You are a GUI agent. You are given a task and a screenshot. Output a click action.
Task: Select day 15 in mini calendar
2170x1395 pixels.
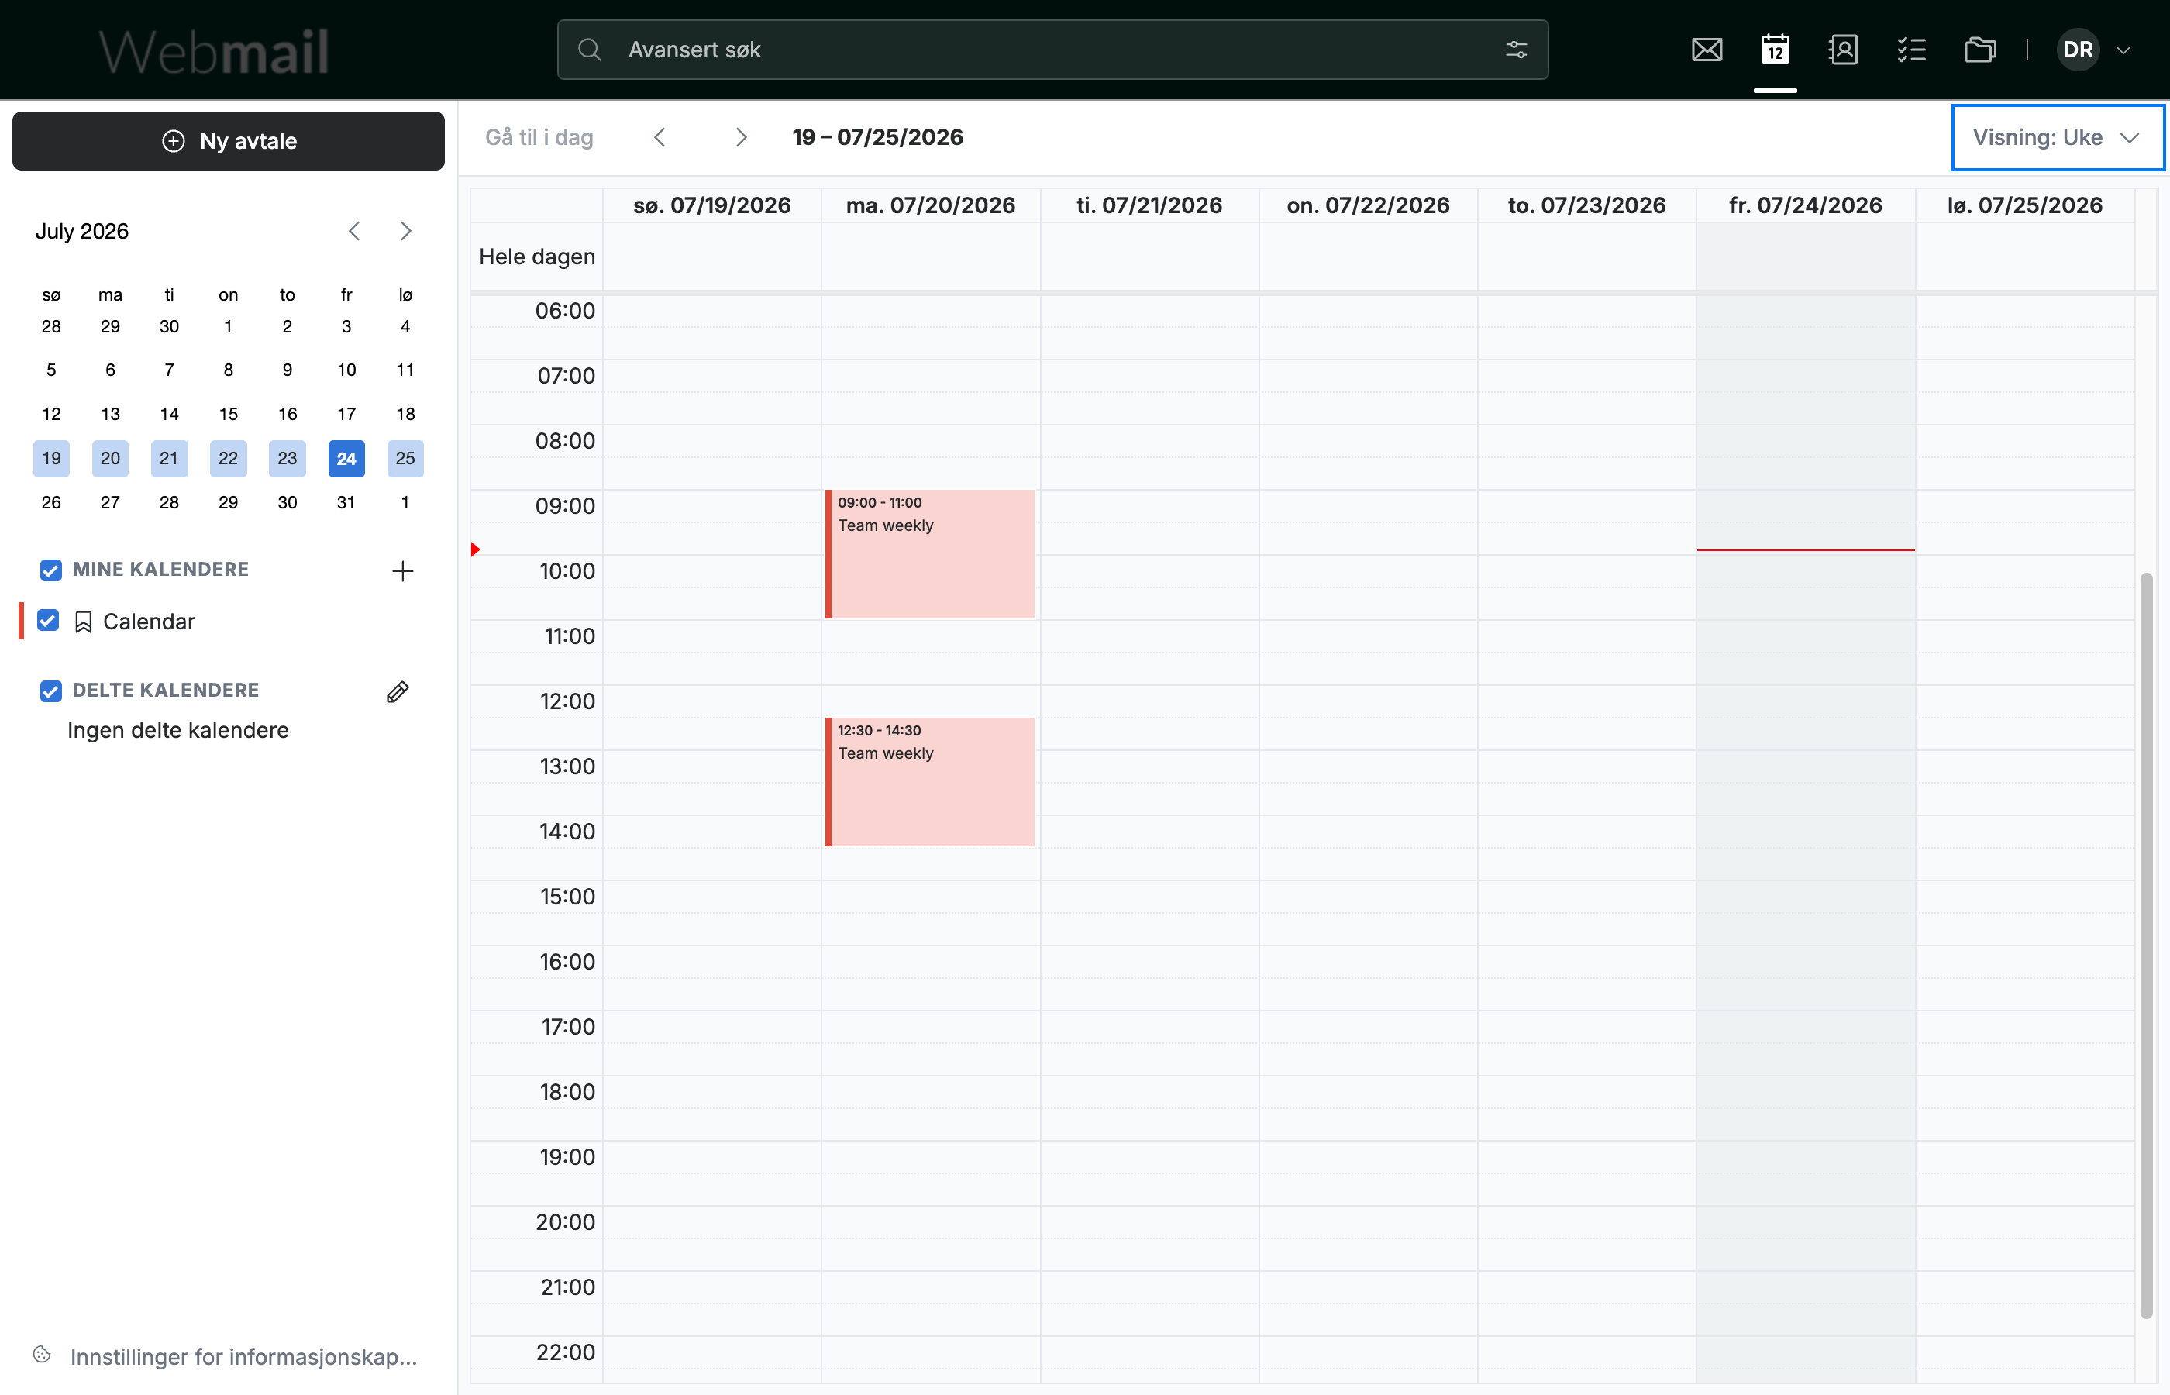coord(228,414)
